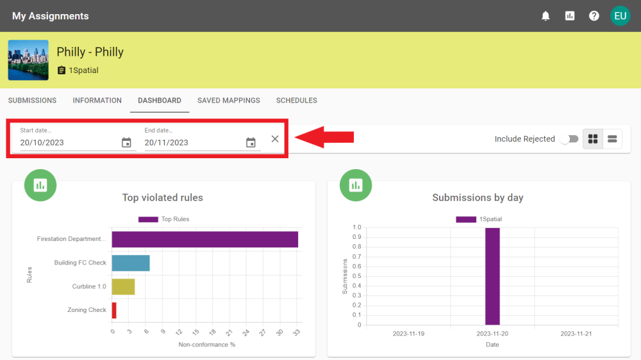Click the Curbline 1.0 label
This screenshot has height=360, width=641.
tap(89, 286)
